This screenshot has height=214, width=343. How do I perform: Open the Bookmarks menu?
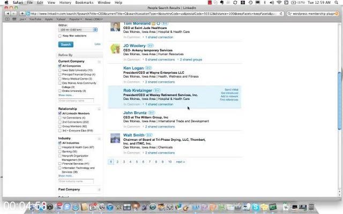tap(84, 3)
